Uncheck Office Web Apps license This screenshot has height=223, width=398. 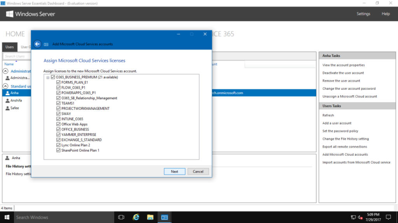[x=58, y=124]
